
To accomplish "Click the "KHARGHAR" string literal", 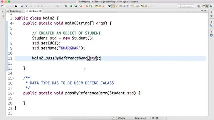I will point(70,48).
